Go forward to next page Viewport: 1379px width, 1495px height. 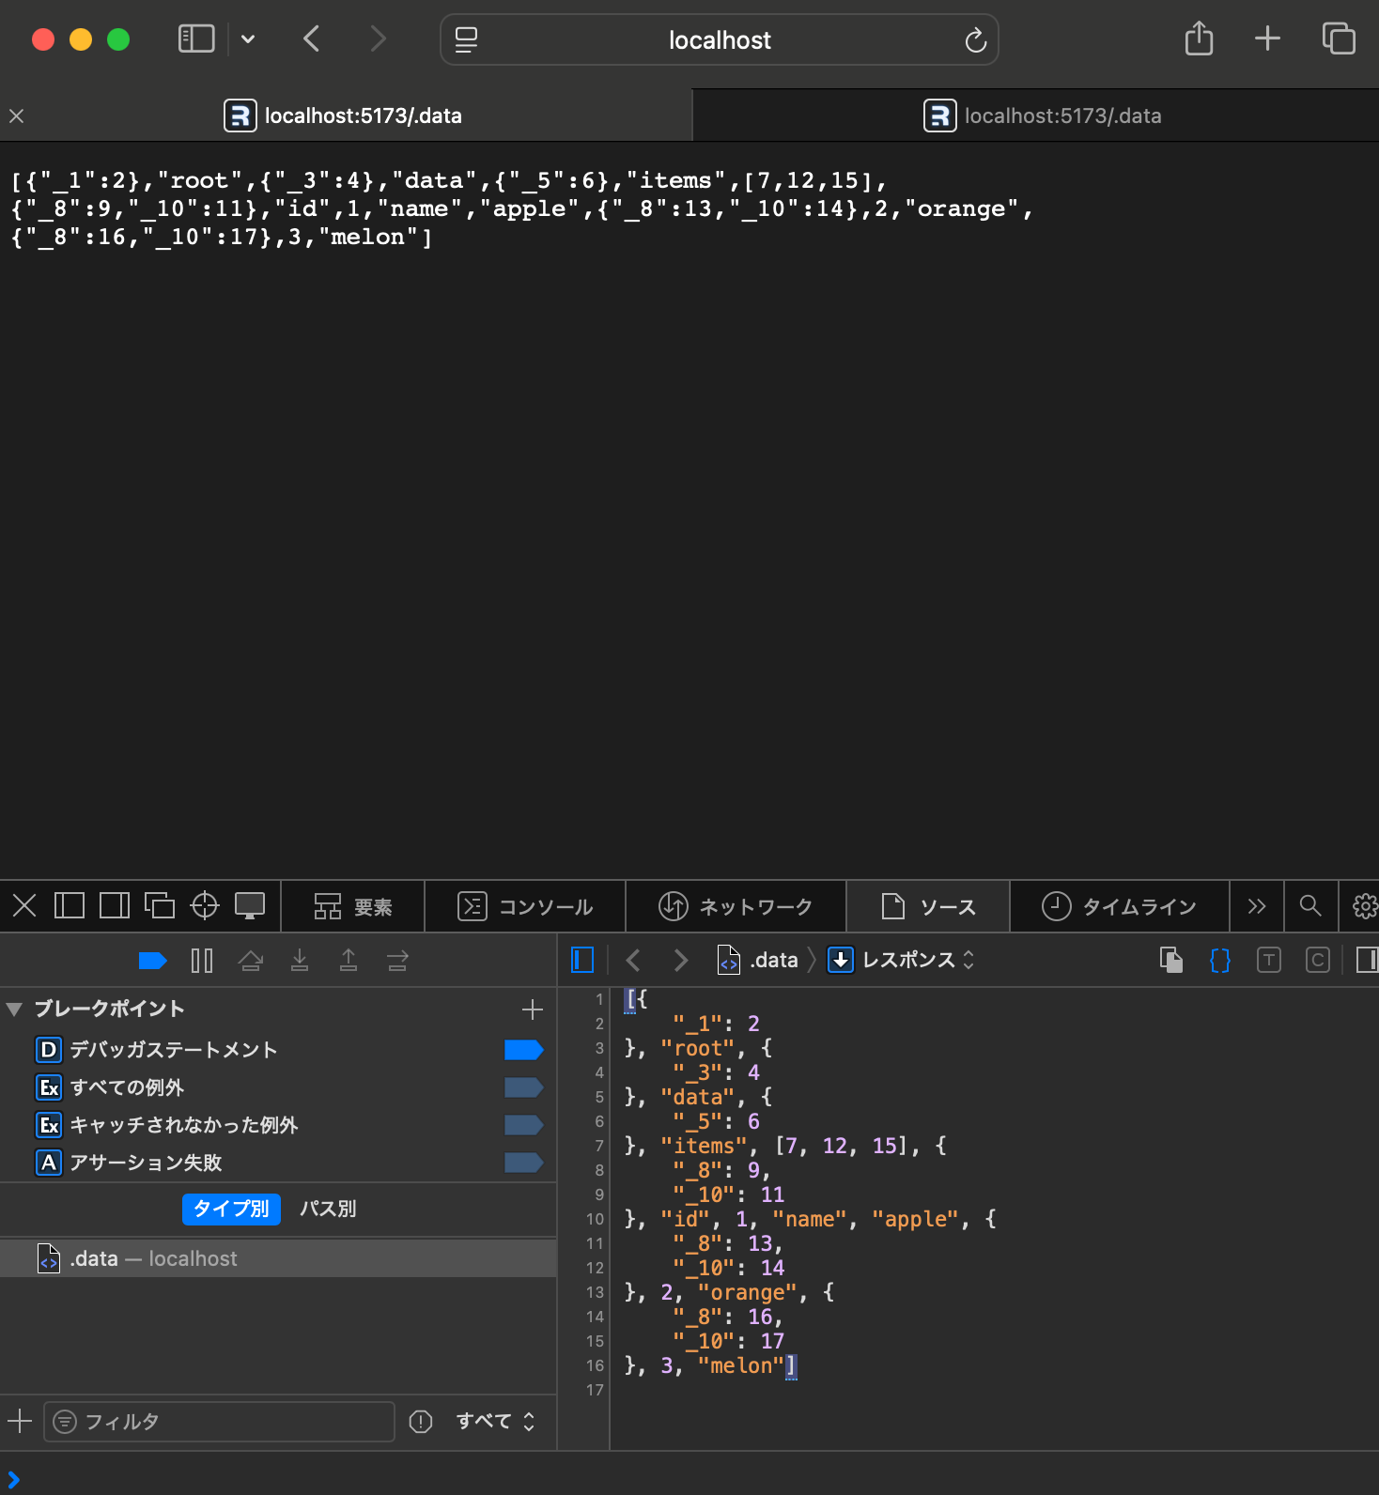point(378,39)
